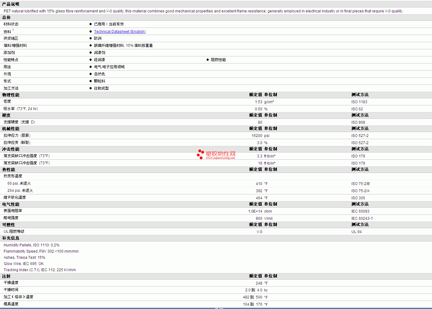
Task: Select the UL 阻燃等级 row label
Action: point(14,232)
